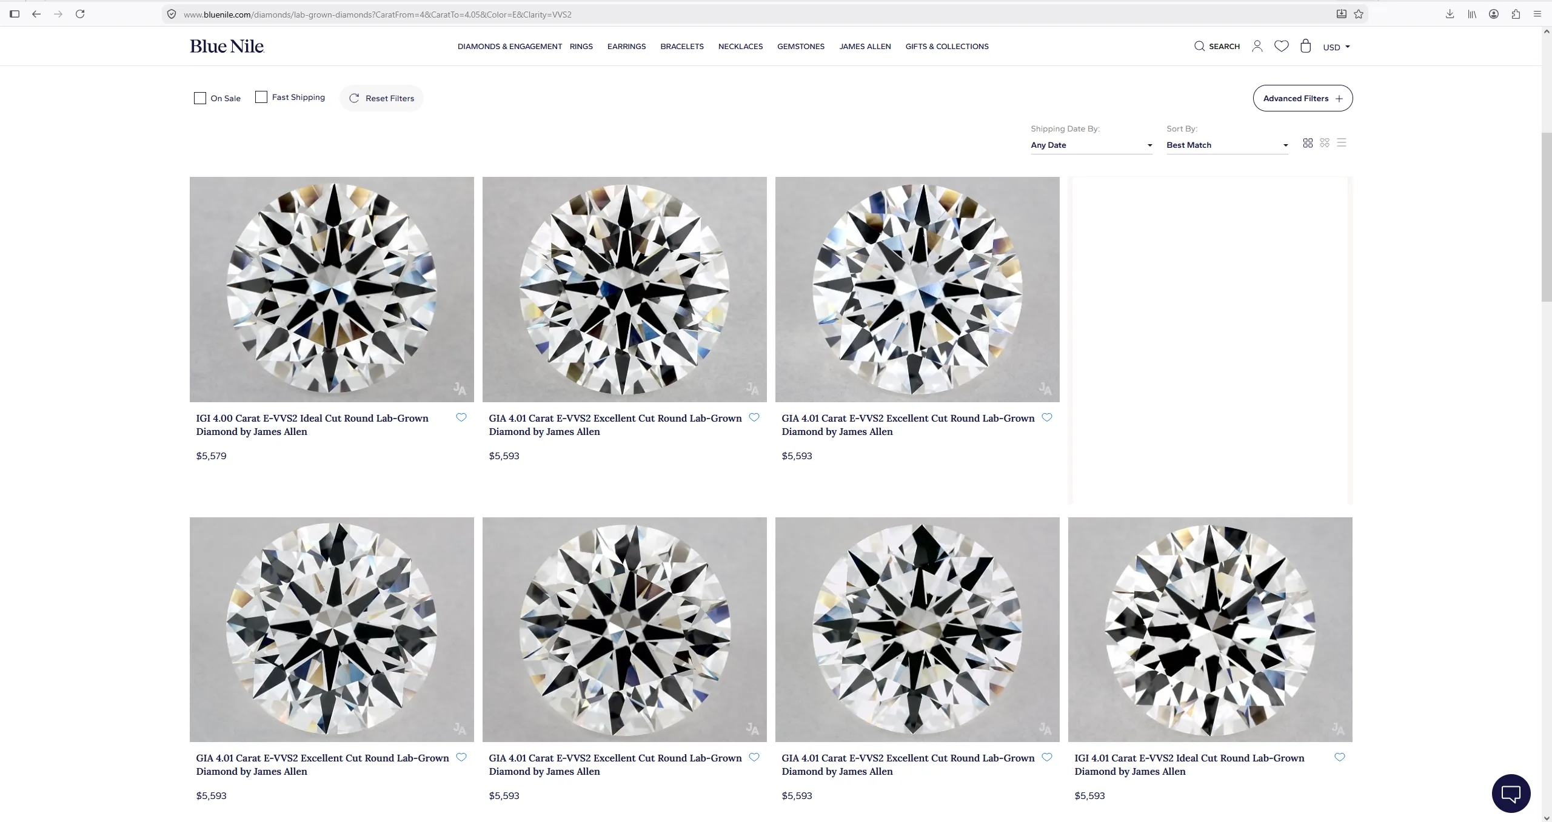Toggle the Fast Shipping checkbox
Screen dimensions: 1552x822
click(261, 97)
